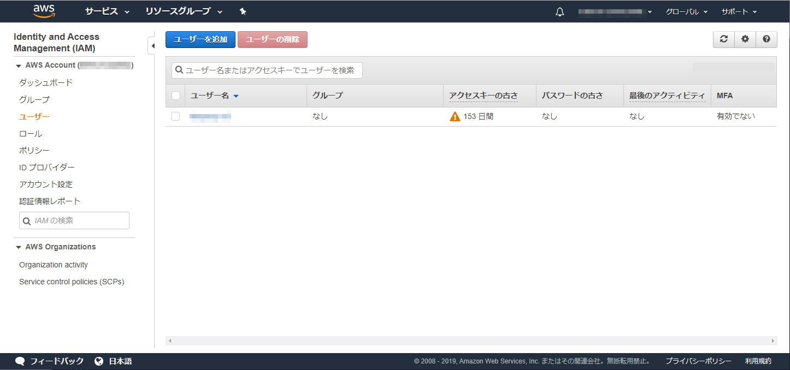This screenshot has height=370, width=790.
Task: Open the グローバル region dropdown
Action: (x=686, y=11)
